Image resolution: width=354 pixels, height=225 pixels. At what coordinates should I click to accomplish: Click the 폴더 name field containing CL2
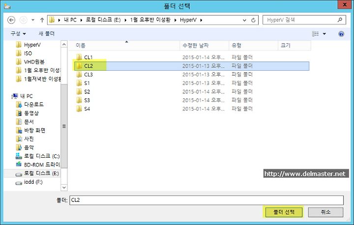point(206,200)
